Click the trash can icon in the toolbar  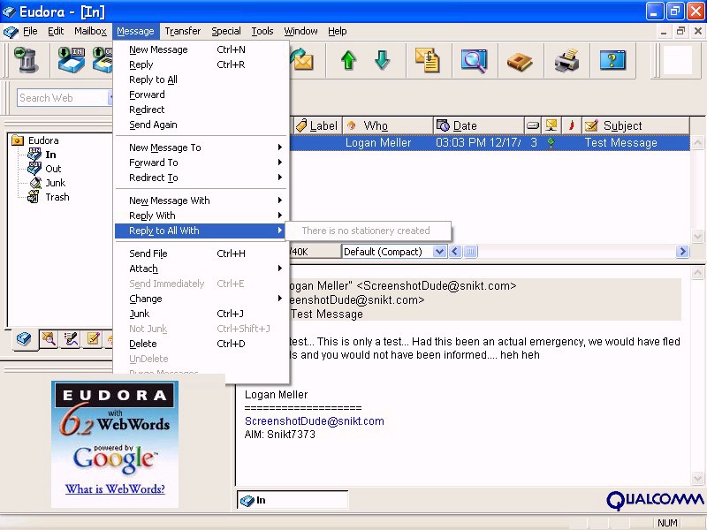click(x=27, y=60)
